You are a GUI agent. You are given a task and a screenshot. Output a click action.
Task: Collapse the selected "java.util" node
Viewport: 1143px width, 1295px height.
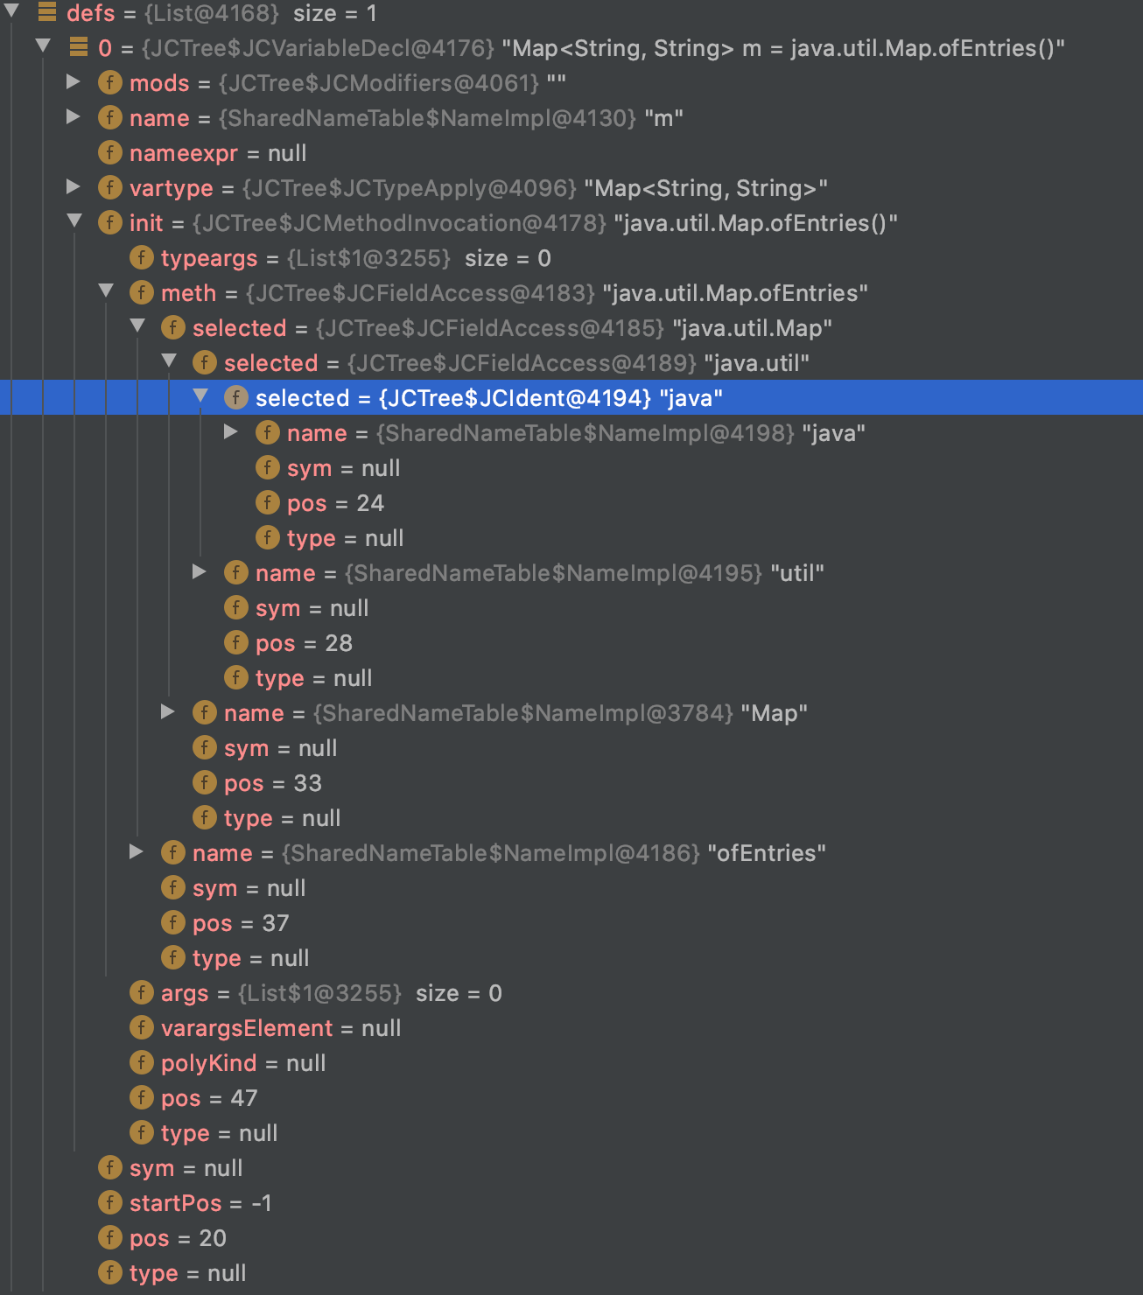point(169,360)
